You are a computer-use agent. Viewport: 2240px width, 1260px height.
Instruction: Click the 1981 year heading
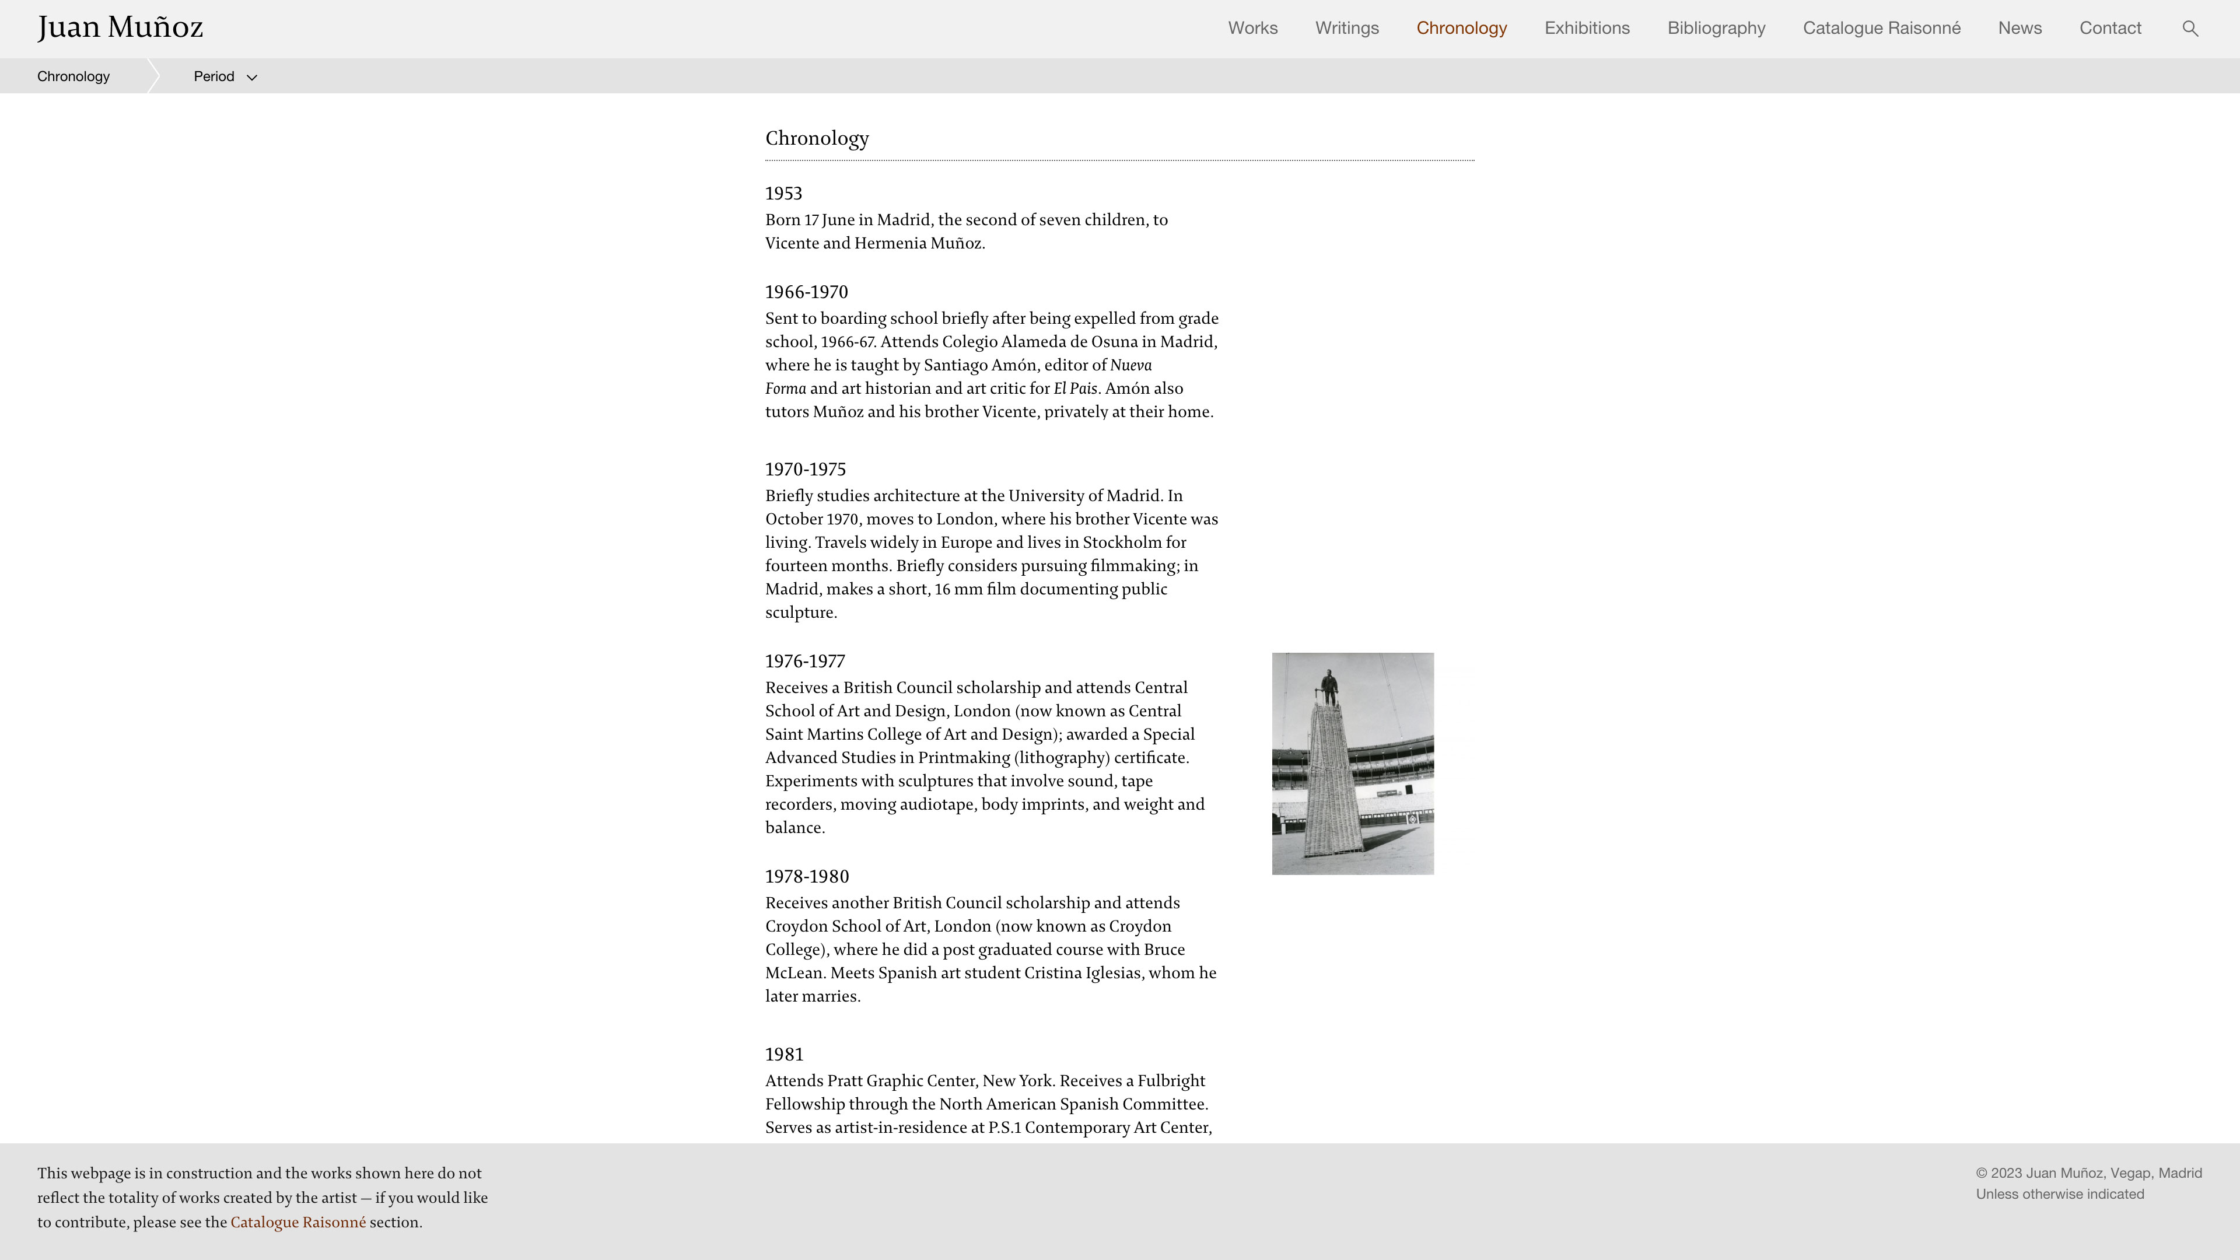[783, 1054]
